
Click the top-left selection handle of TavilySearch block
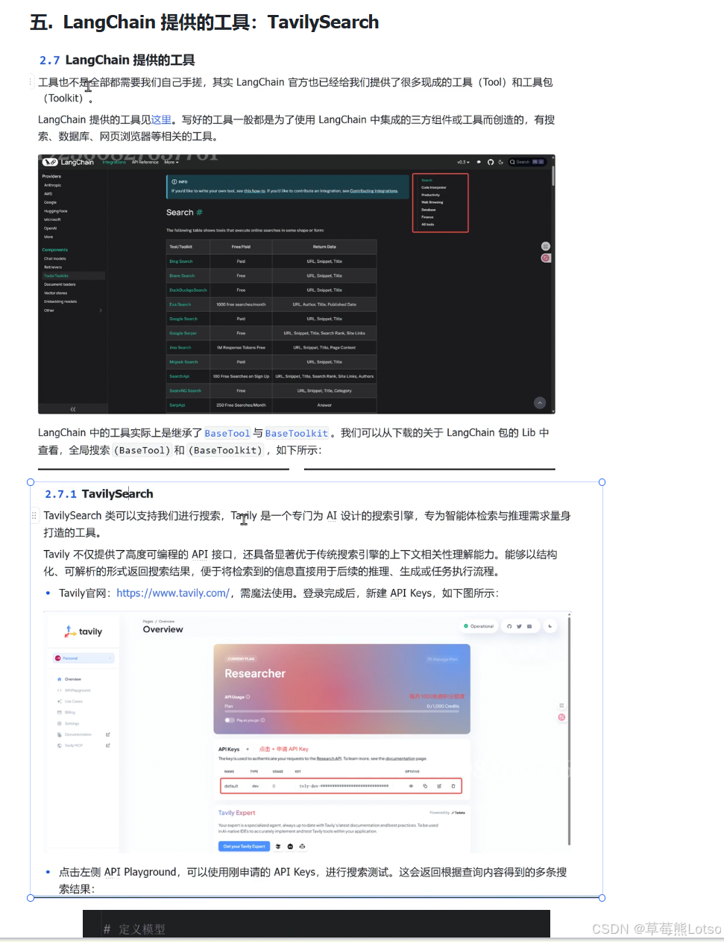coord(31,482)
